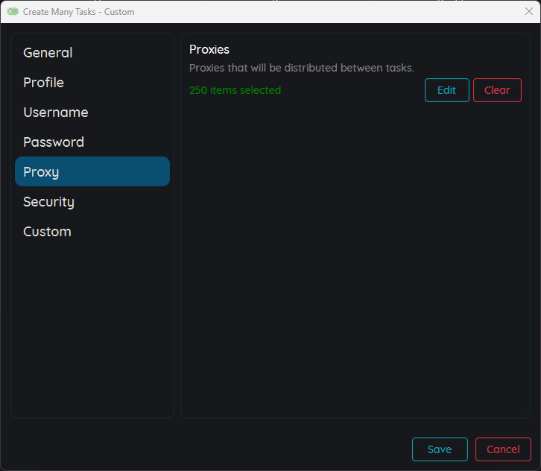This screenshot has height=471, width=541.
Task: Click the green app icon in title bar
Action: (13, 12)
